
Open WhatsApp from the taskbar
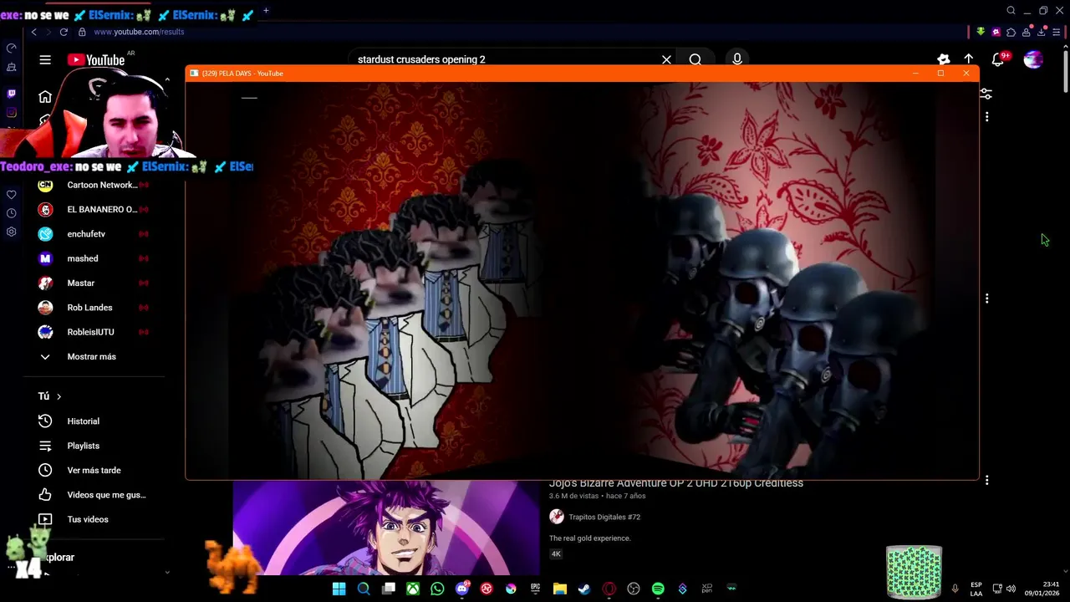click(x=437, y=589)
